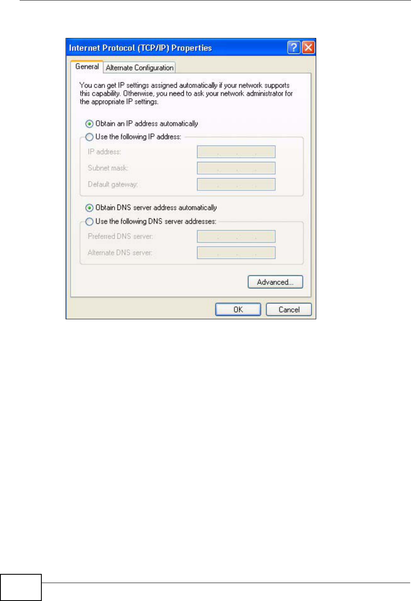Select Use the following IP address
Screen dimensions: 411x601
tap(89, 137)
